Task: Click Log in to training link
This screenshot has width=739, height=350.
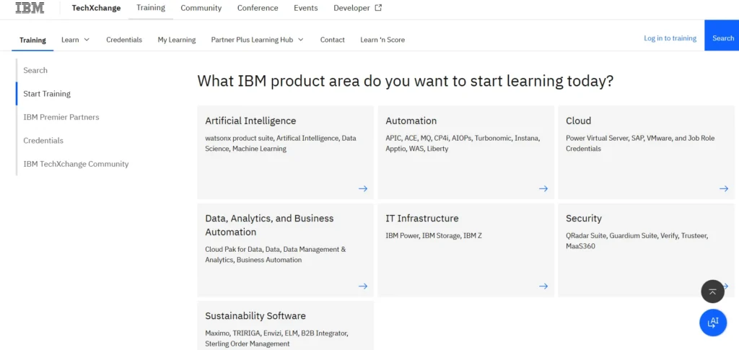Action: (670, 38)
